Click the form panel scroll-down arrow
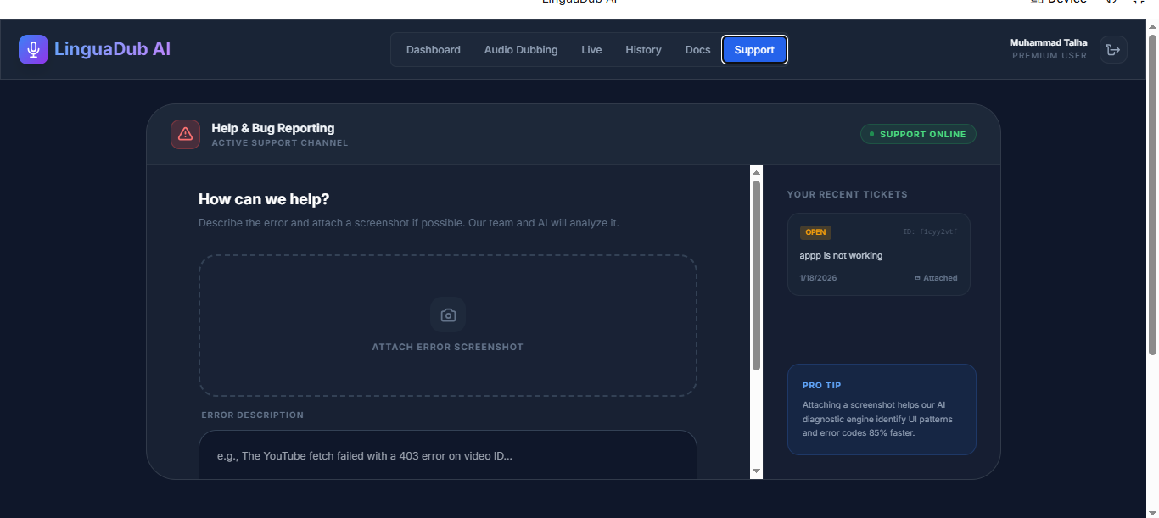 756,471
